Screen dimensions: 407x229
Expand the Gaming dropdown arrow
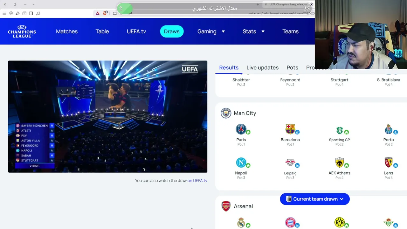(x=223, y=31)
